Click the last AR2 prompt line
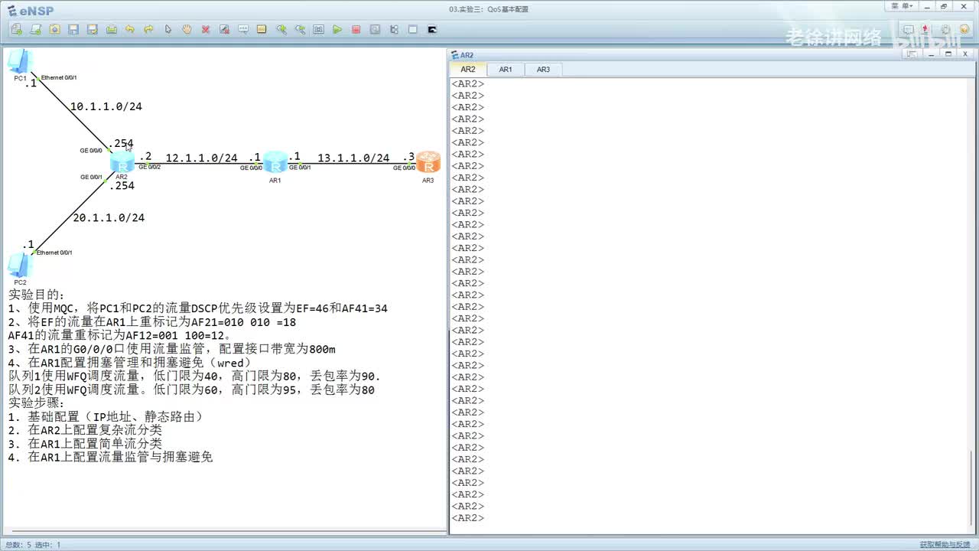The width and height of the screenshot is (979, 551). pos(468,518)
